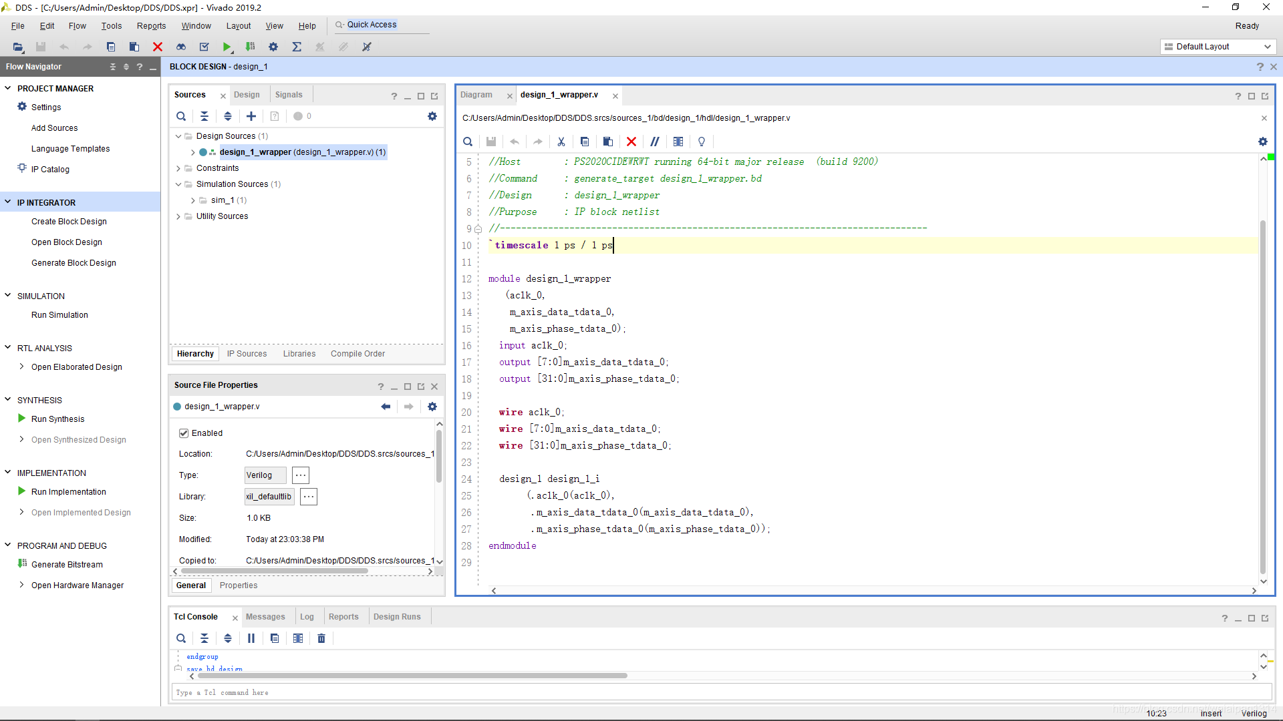The image size is (1283, 721).
Task: Click the Run Synthesis green play icon
Action: [21, 419]
